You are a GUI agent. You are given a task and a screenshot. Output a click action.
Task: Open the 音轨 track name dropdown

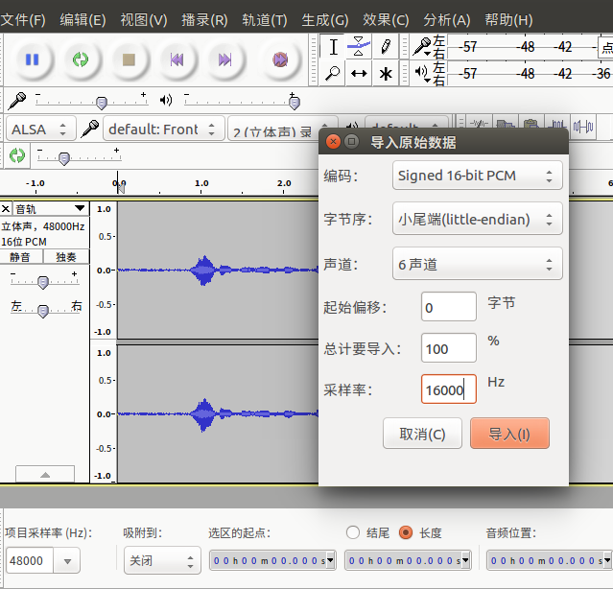coord(51,209)
